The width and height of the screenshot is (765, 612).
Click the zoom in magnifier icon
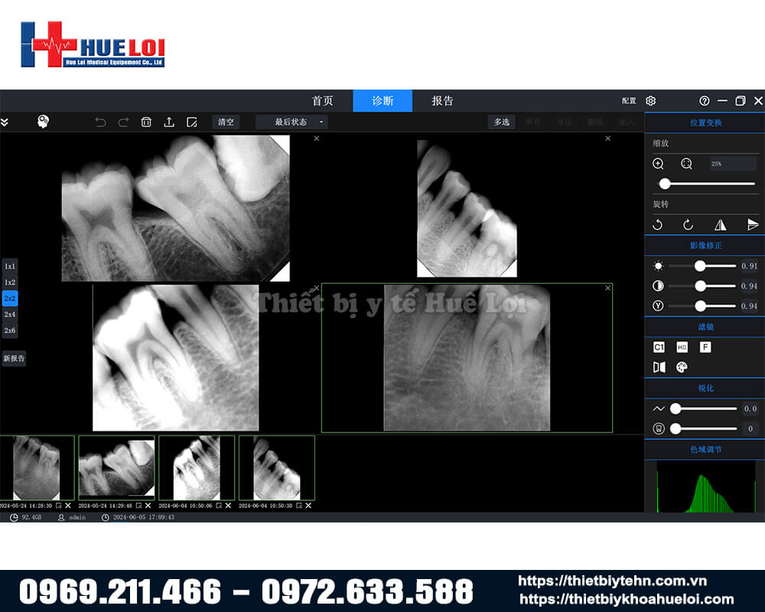pyautogui.click(x=658, y=164)
